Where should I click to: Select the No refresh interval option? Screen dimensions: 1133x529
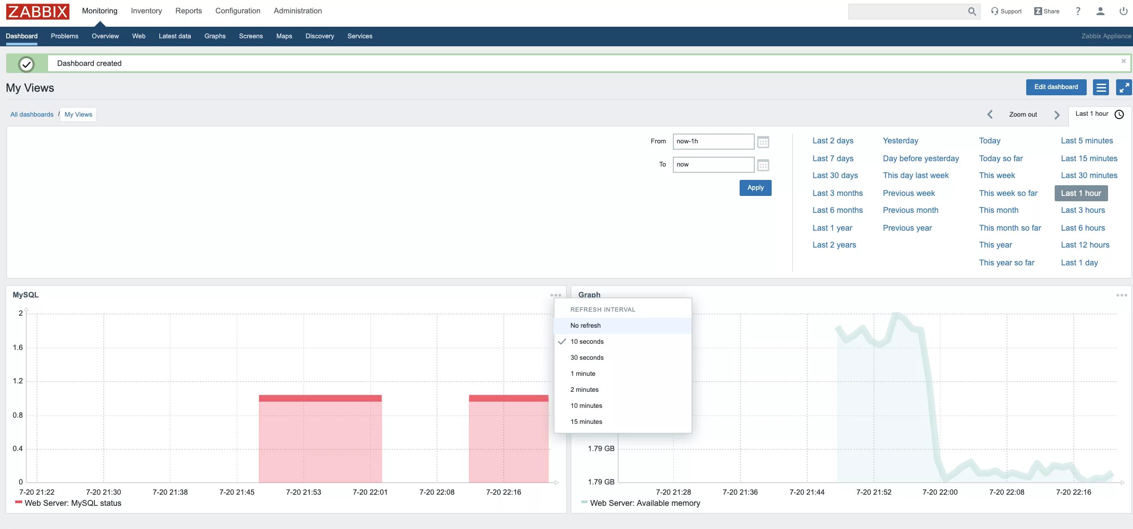pyautogui.click(x=585, y=326)
